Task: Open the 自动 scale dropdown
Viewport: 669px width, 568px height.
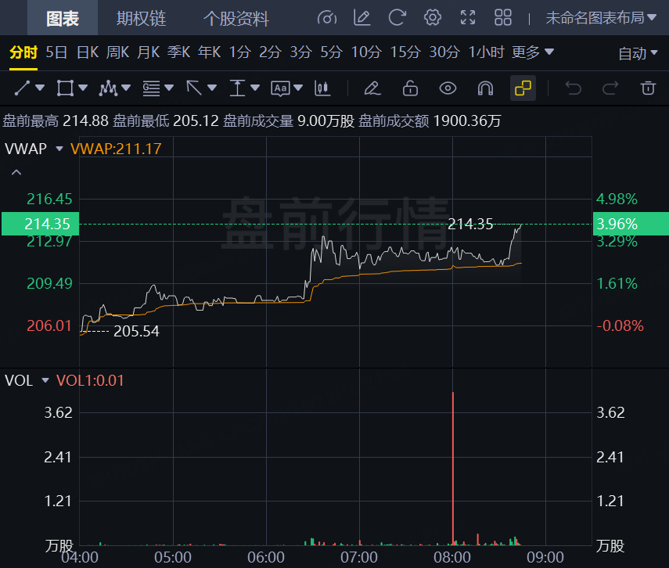Action: (638, 54)
